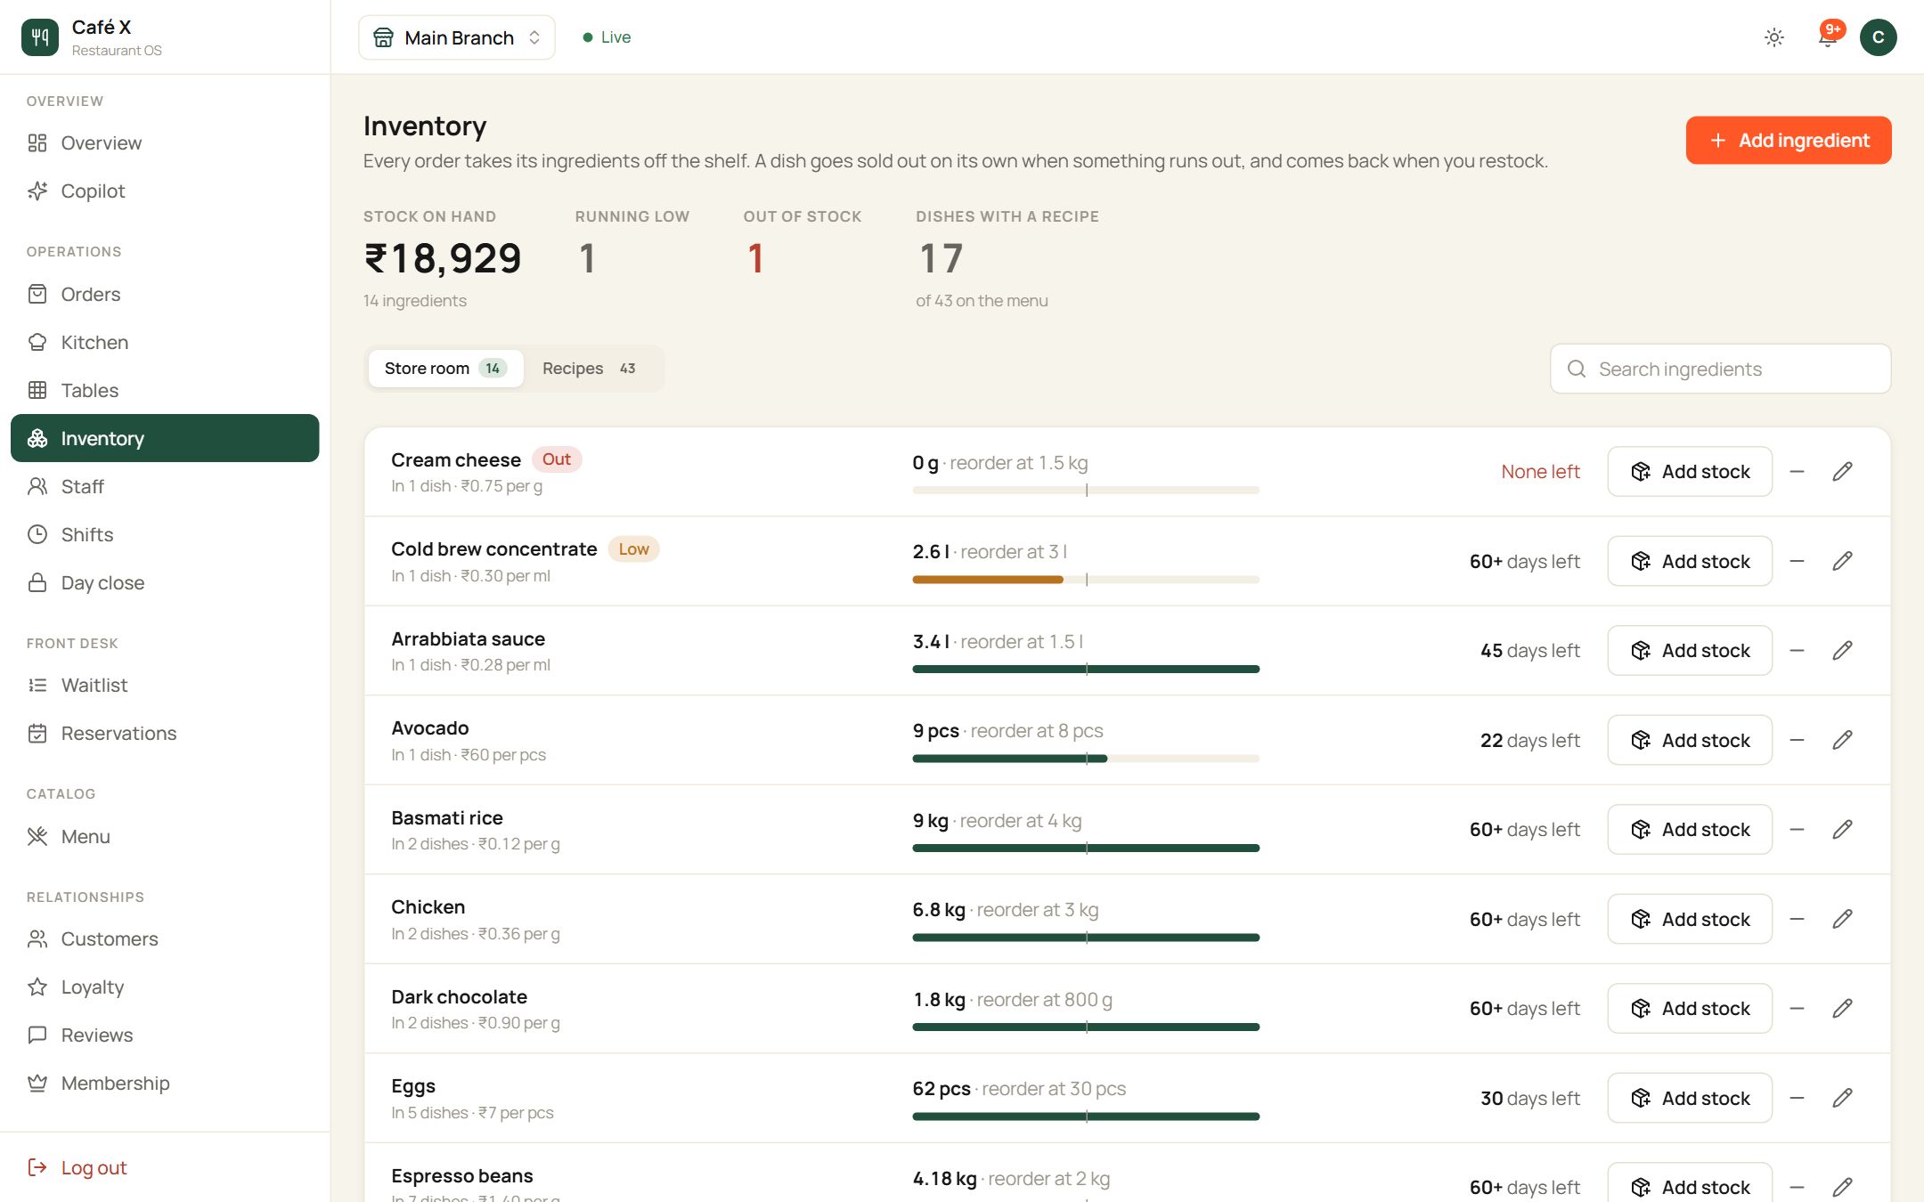
Task: Click minus icon for Chicken
Action: pyautogui.click(x=1797, y=919)
